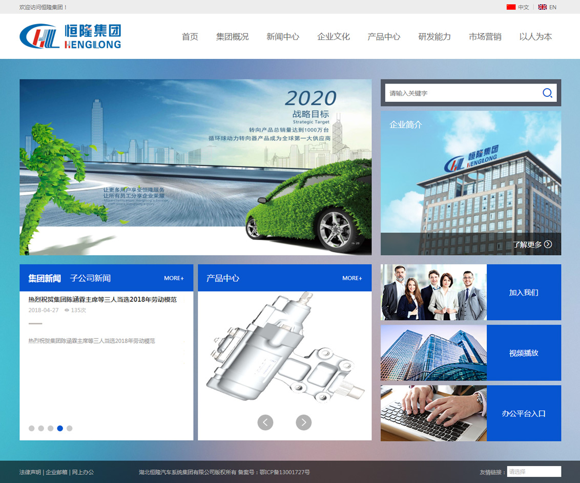Open the 法律声明 footer link
580x483 pixels.
(30, 472)
